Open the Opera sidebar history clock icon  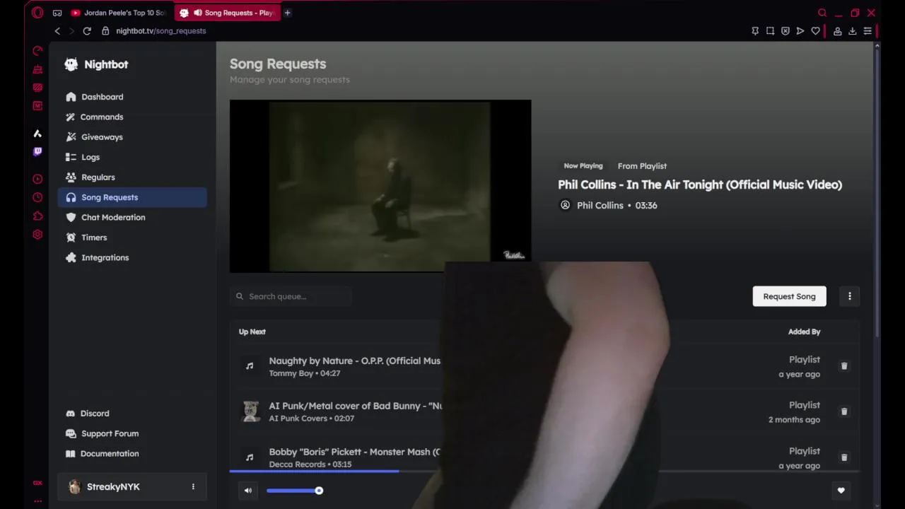[x=37, y=198]
